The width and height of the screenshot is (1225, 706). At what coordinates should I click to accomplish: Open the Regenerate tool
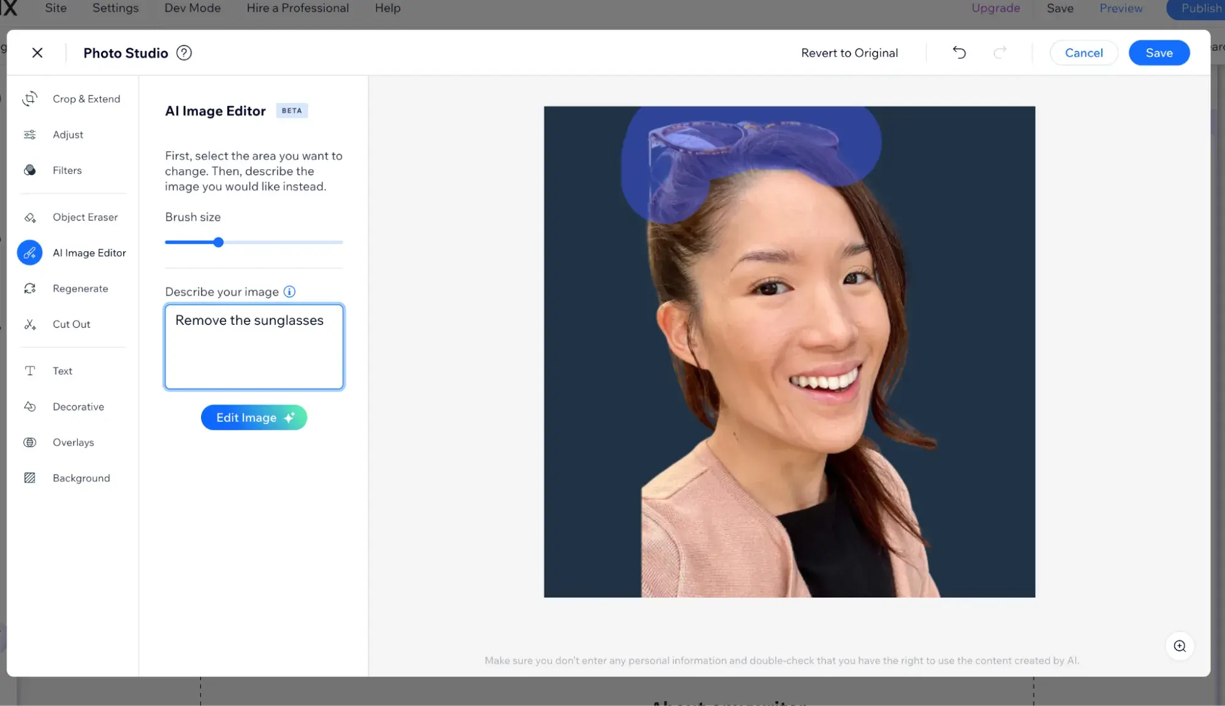pos(30,289)
